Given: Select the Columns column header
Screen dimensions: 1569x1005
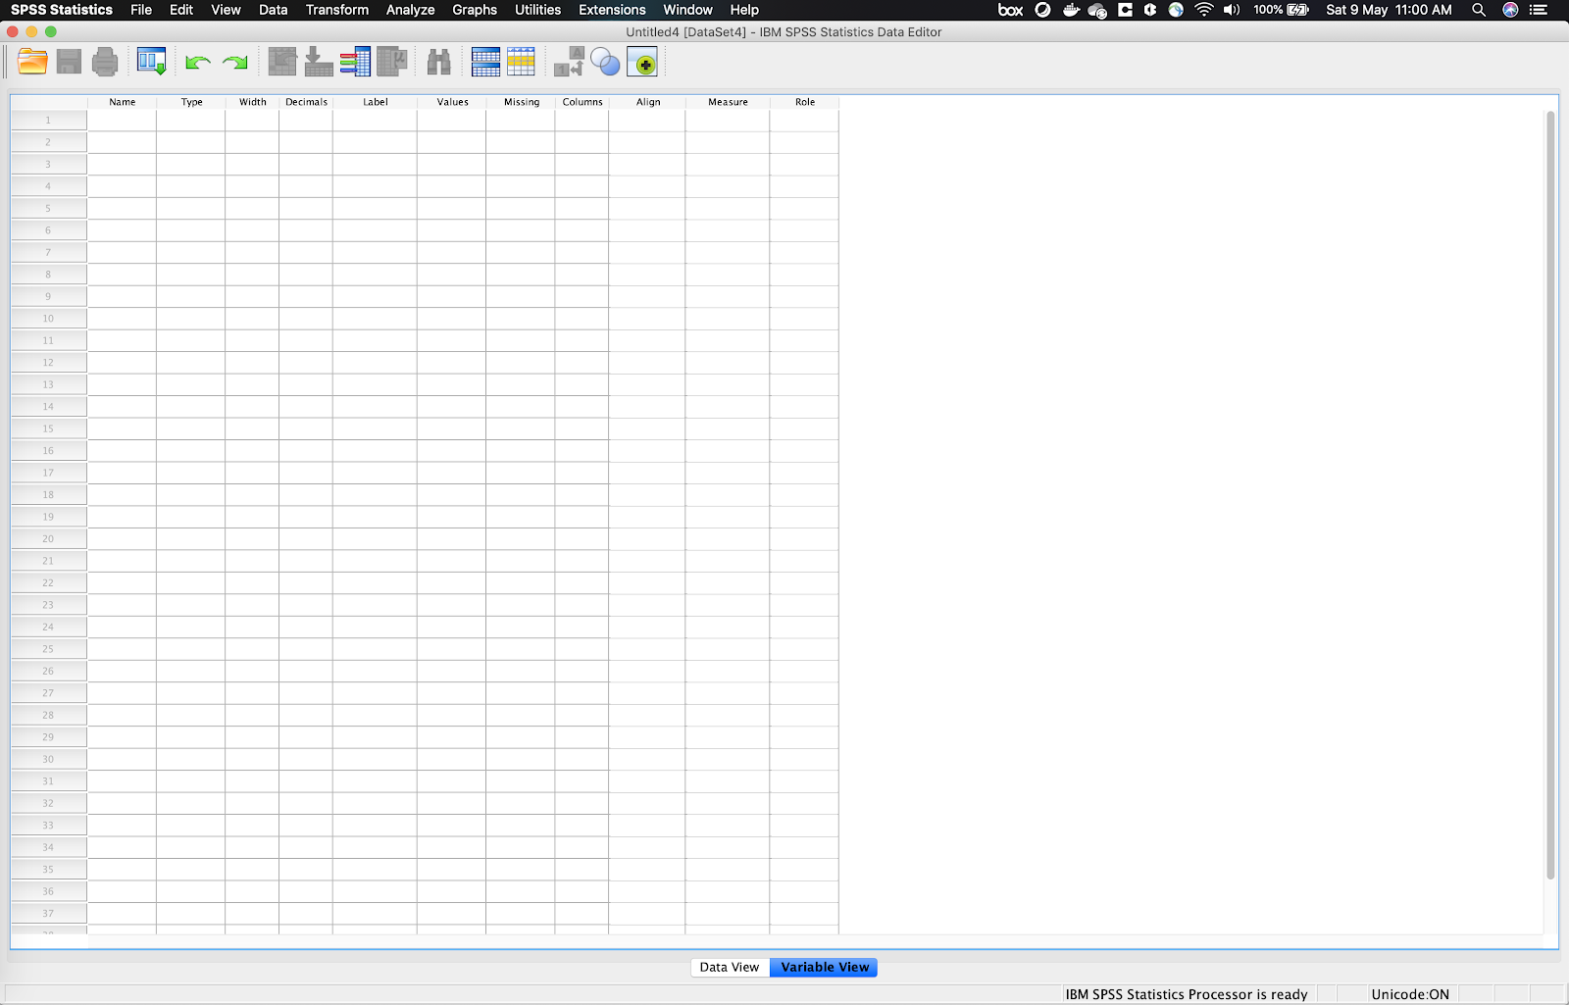Looking at the screenshot, I should coord(582,102).
